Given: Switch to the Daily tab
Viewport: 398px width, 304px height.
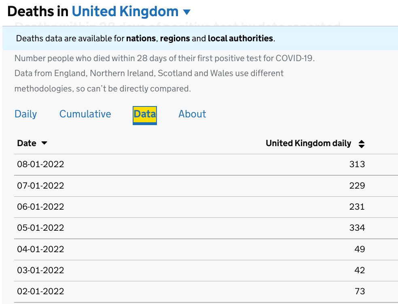Looking at the screenshot, I should (25, 114).
